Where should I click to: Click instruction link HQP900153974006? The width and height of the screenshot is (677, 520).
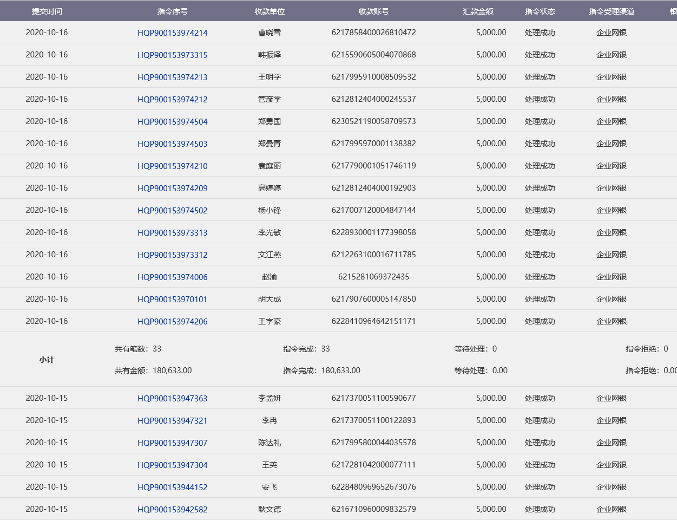(x=172, y=277)
